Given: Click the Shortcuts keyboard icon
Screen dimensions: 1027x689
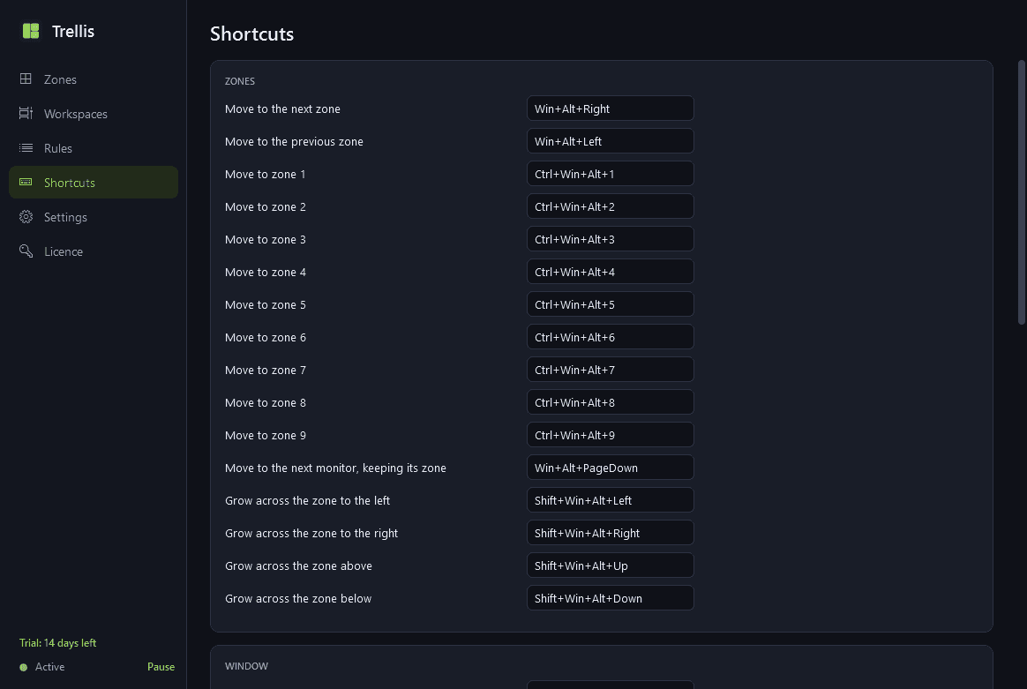Looking at the screenshot, I should click(x=26, y=182).
